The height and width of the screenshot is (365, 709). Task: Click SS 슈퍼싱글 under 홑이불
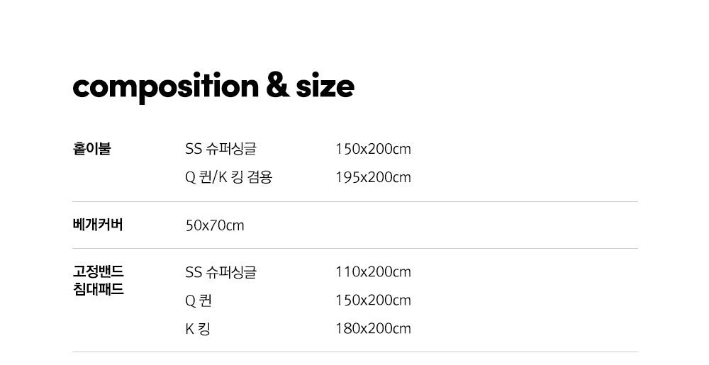click(220, 149)
